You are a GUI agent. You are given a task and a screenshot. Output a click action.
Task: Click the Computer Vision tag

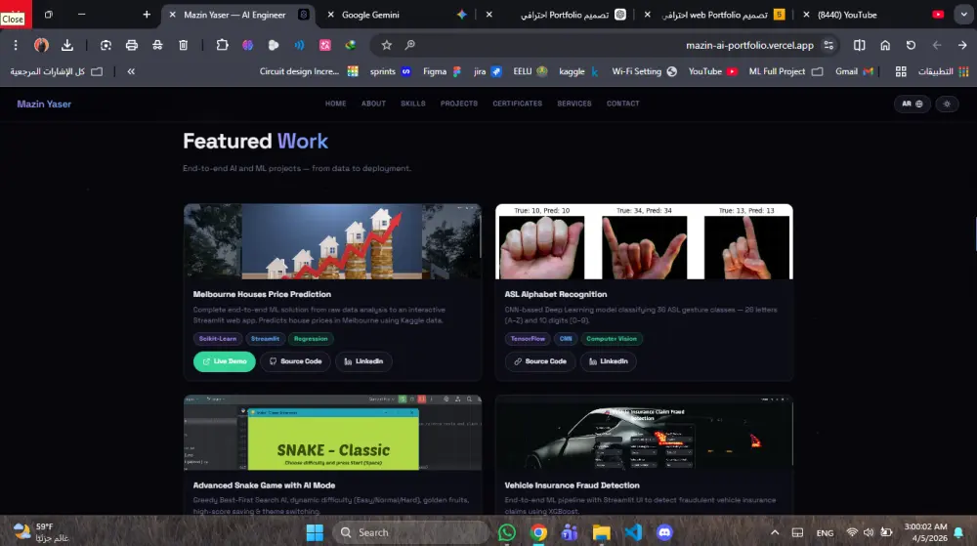pyautogui.click(x=612, y=339)
